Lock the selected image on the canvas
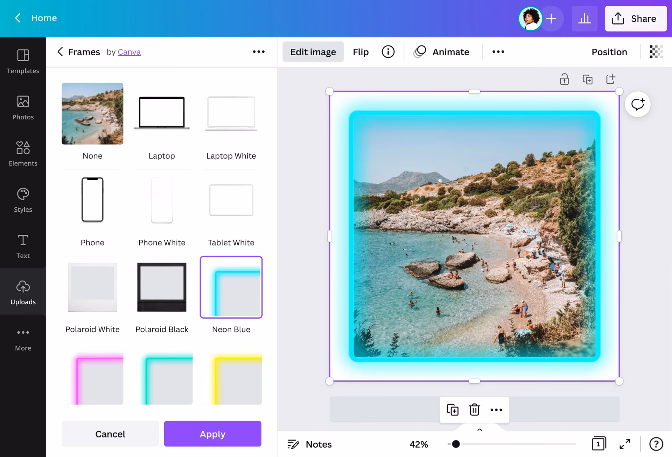The width and height of the screenshot is (672, 457). pos(564,79)
